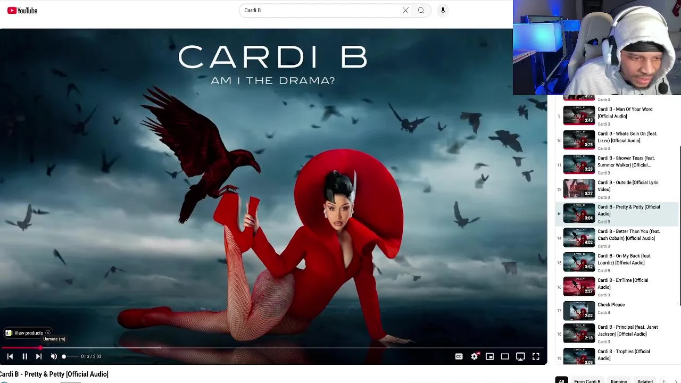Switch to theater mode
Image resolution: width=681 pixels, height=383 pixels.
(505, 356)
